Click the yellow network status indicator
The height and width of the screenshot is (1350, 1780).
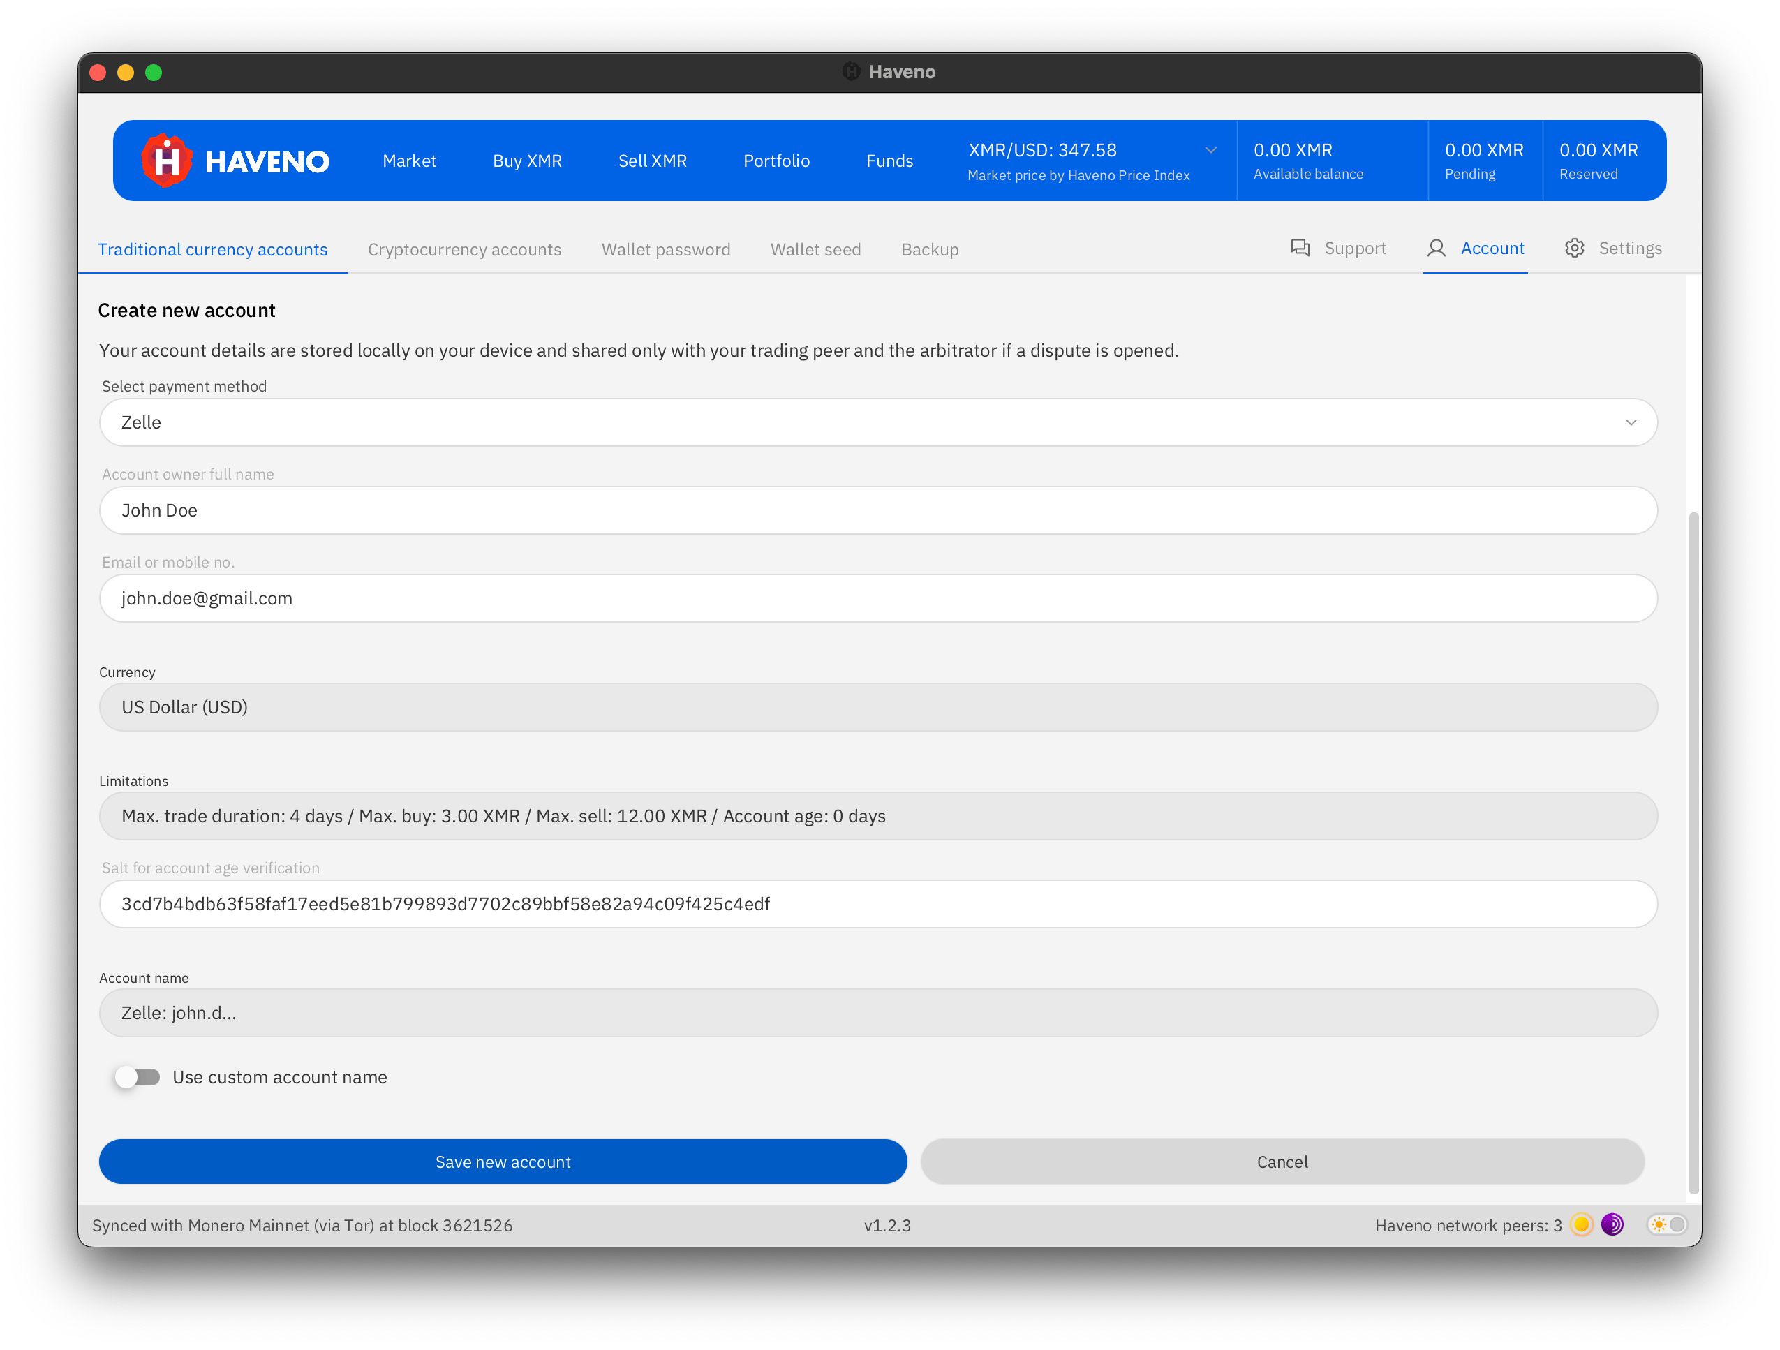(1581, 1224)
